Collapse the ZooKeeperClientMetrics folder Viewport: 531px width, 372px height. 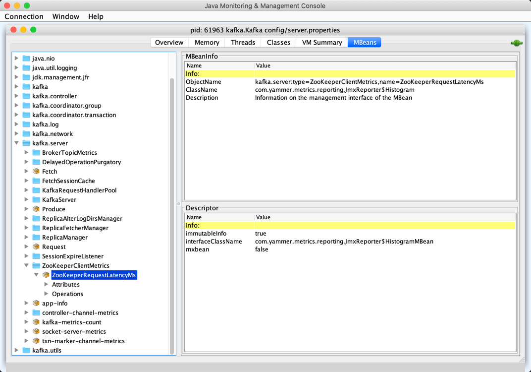point(27,266)
